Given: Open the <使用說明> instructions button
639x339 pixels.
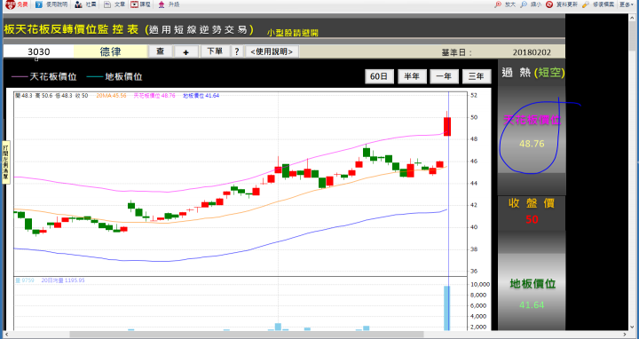Looking at the screenshot, I should pyautogui.click(x=272, y=51).
